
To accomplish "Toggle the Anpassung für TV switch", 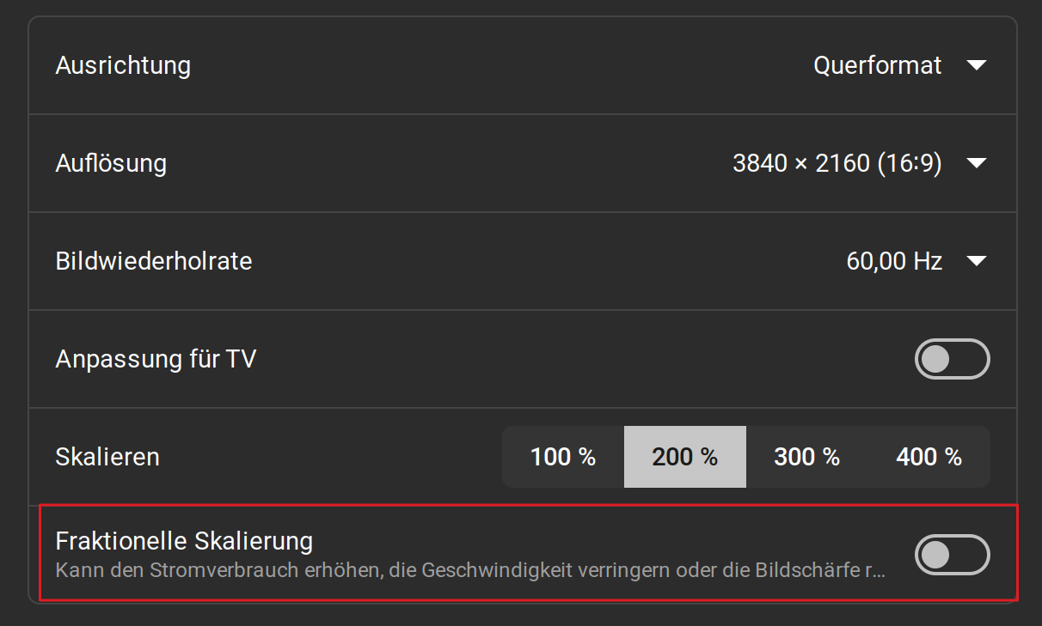I will [x=952, y=359].
